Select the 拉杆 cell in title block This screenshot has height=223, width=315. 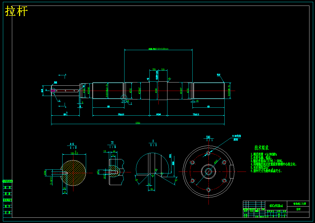[299, 209]
